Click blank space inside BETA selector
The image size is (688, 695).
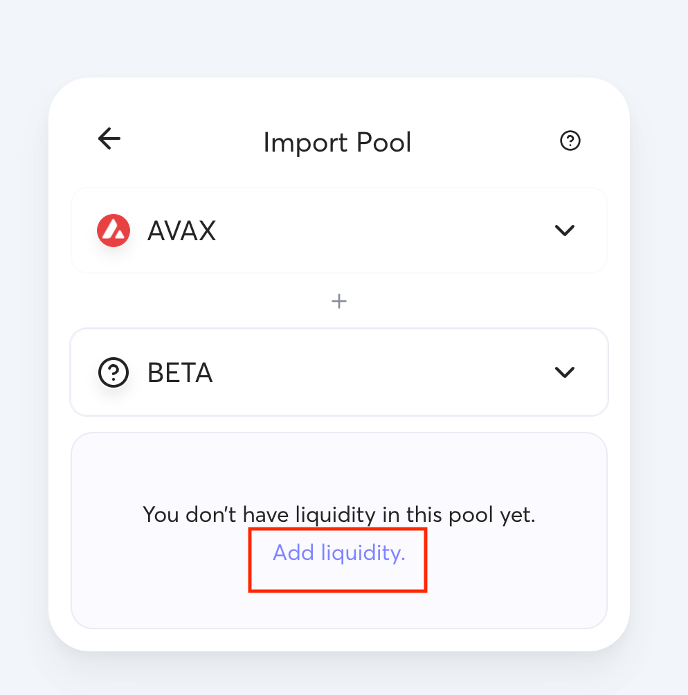tap(388, 372)
